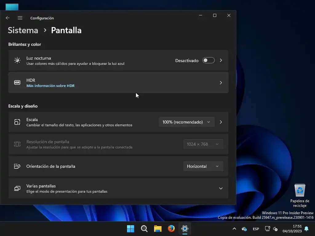Open HDR settings with the chevron
Image resolution: width=315 pixels, height=236 pixels.
pyautogui.click(x=221, y=83)
